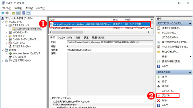Click エクスポート... action
The width and height of the screenshot is (193, 108).
168,91
